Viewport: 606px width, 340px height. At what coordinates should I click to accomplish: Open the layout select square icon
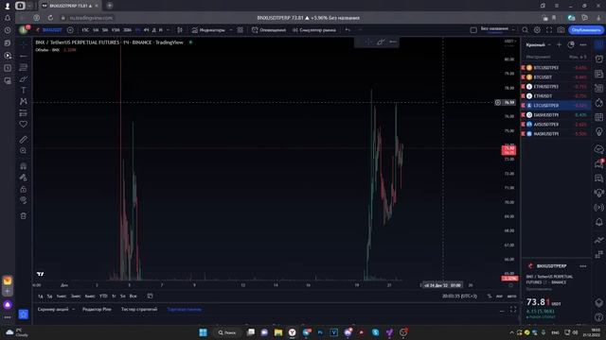click(x=473, y=30)
